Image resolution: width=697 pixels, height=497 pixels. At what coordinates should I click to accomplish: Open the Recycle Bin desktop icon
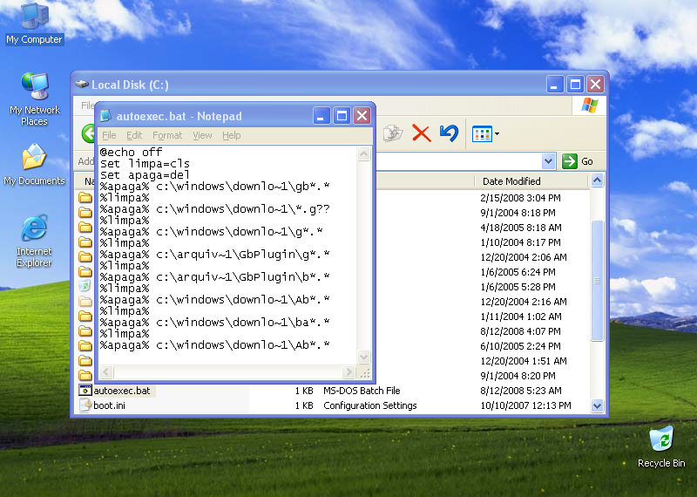click(x=661, y=446)
